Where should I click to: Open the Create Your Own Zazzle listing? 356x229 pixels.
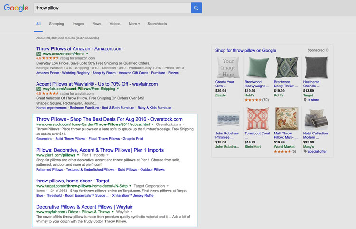(x=225, y=84)
